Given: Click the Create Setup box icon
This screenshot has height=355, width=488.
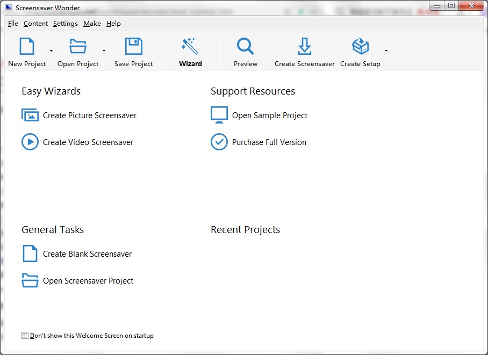Looking at the screenshot, I should click(360, 46).
